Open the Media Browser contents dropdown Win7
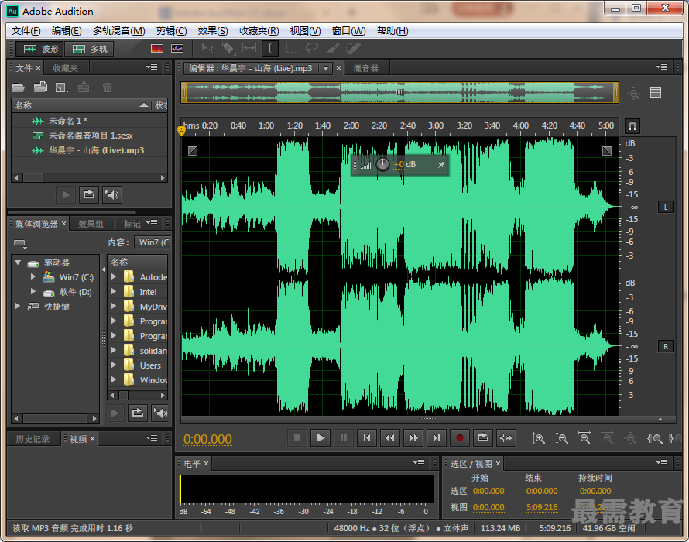The height and width of the screenshot is (542, 689). [153, 242]
